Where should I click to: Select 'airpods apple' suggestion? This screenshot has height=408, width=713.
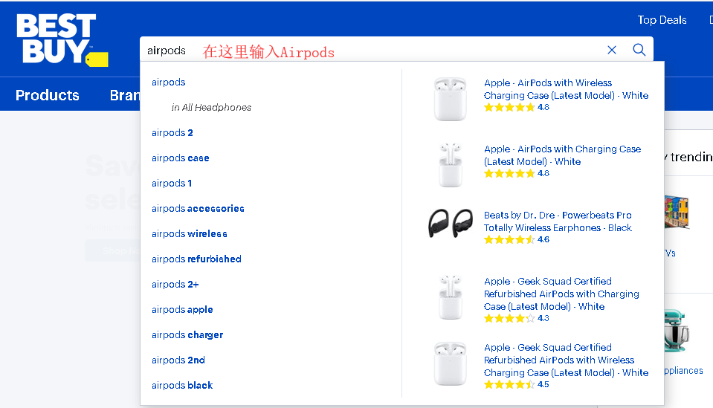click(182, 309)
